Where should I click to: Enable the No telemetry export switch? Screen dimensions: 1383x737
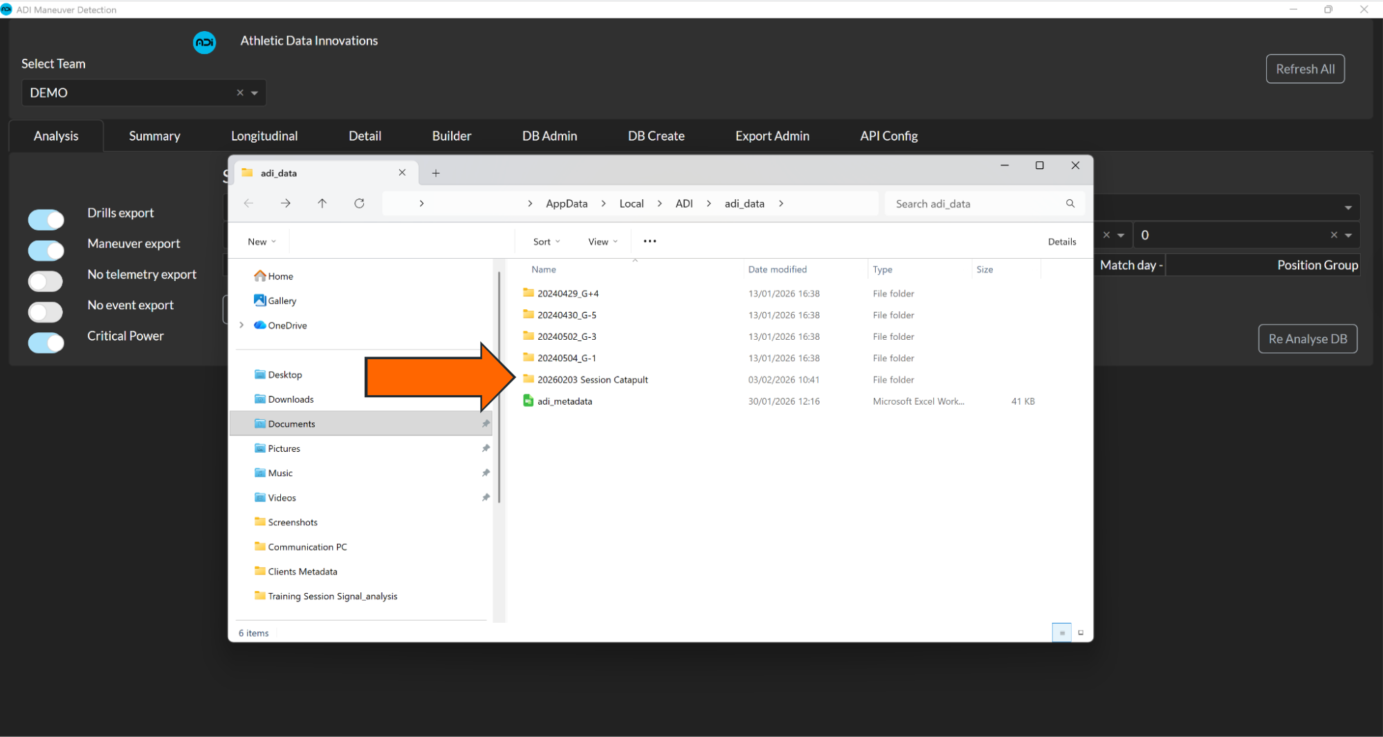(46, 281)
